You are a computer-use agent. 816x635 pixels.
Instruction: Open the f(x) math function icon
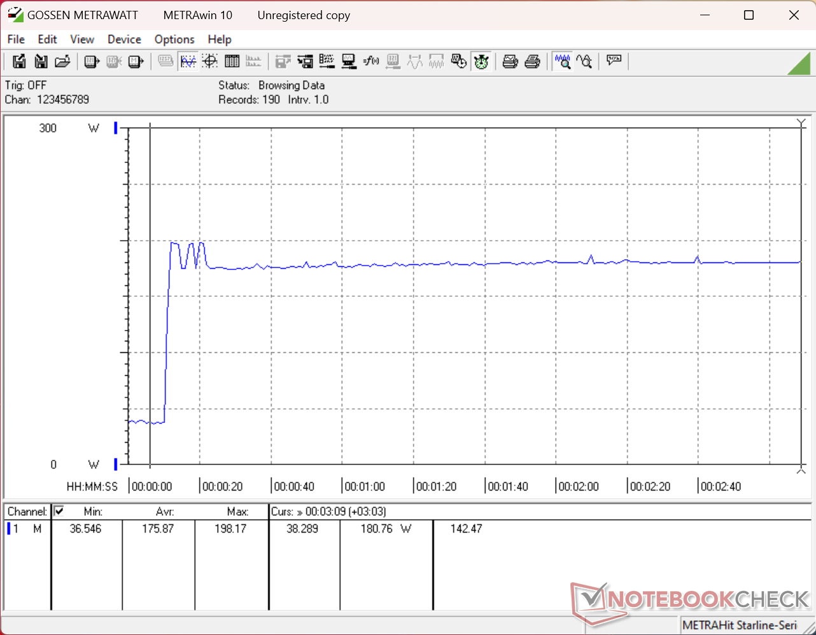(x=371, y=61)
